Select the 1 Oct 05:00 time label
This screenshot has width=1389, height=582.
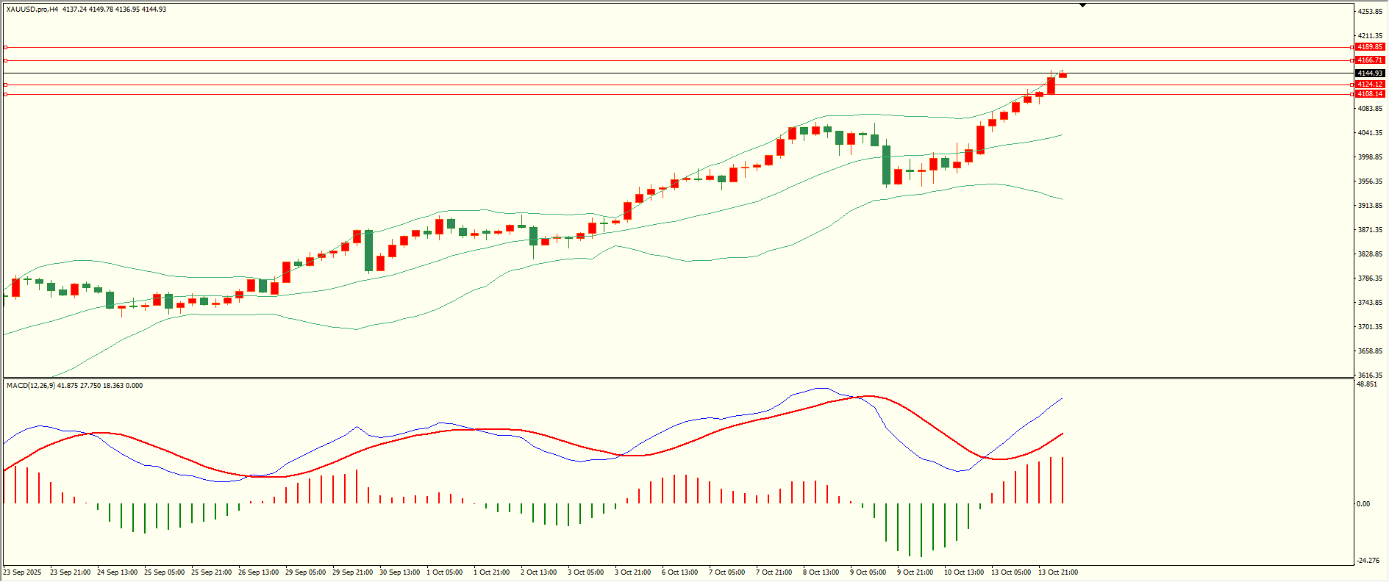coord(444,572)
